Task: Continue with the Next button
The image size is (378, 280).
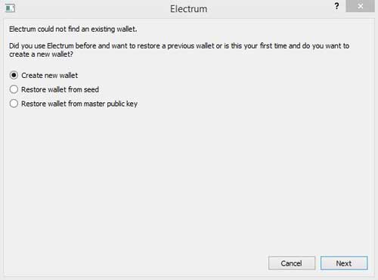Action: (x=344, y=263)
